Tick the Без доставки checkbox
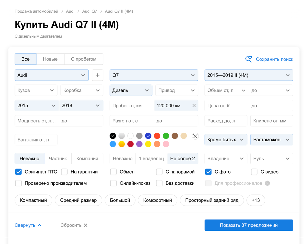The image size is (308, 244). pyautogui.click(x=159, y=183)
